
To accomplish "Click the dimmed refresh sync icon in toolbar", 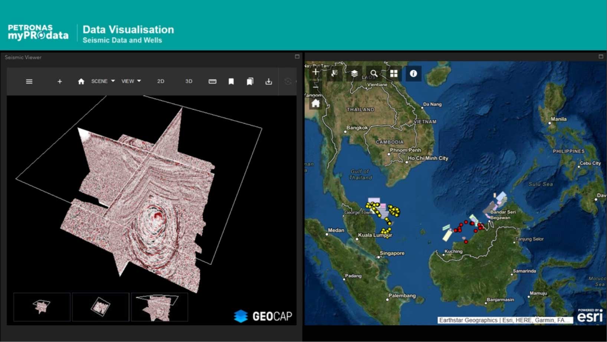I will coord(288,81).
